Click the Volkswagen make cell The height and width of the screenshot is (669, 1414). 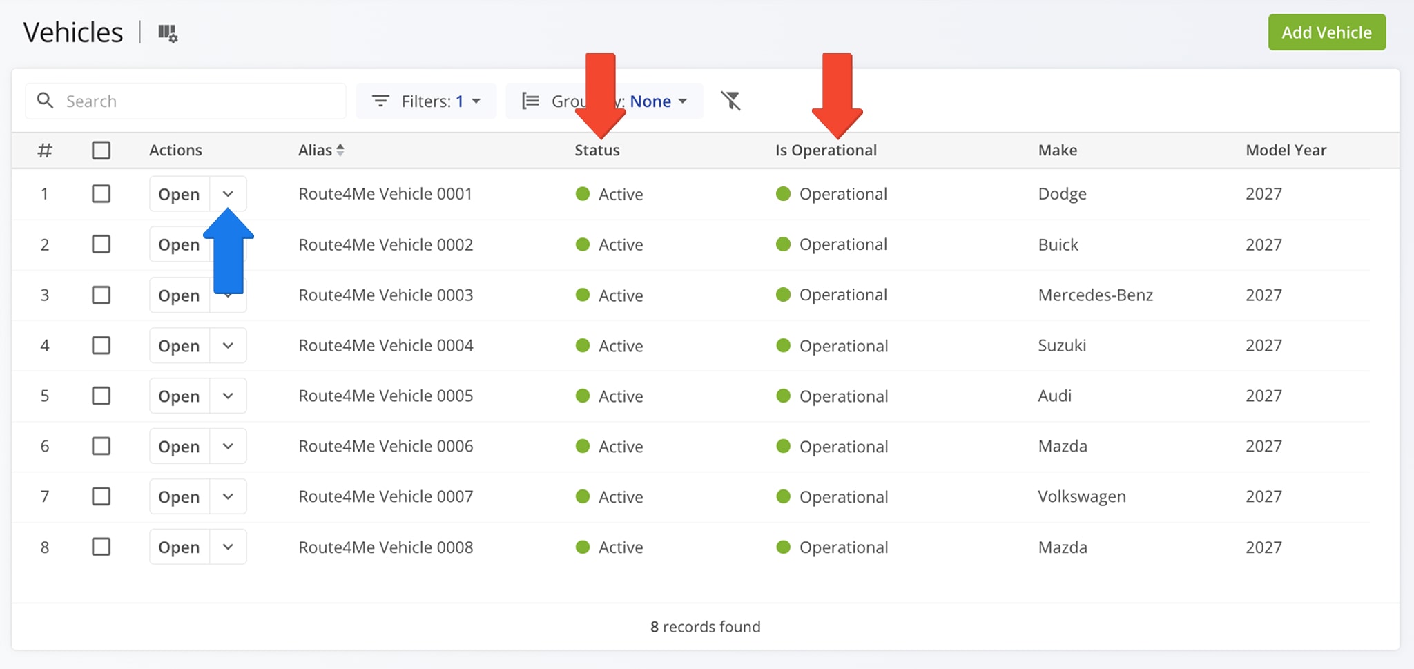tap(1082, 496)
